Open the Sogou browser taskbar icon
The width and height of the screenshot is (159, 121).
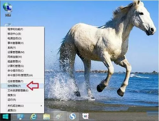point(73,117)
